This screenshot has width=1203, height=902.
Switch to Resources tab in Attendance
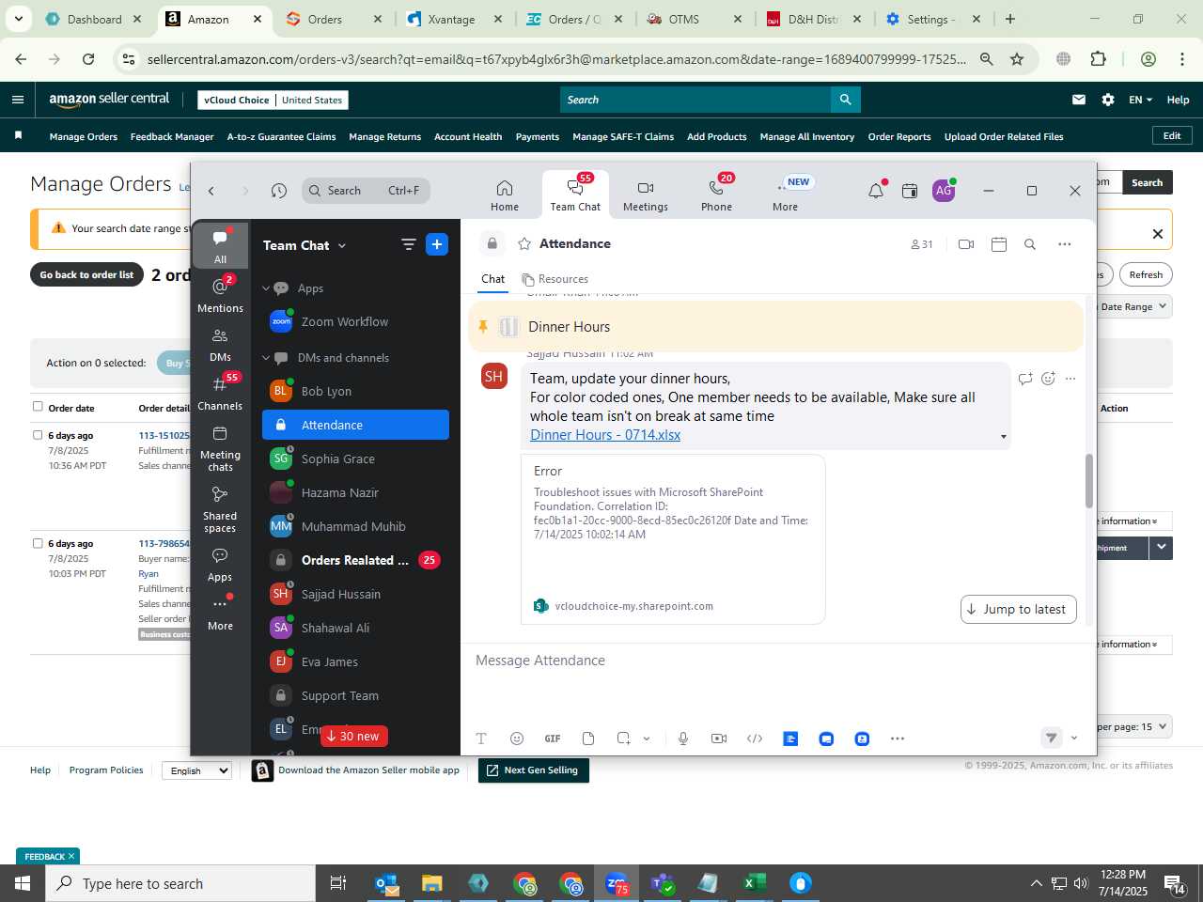pyautogui.click(x=555, y=279)
